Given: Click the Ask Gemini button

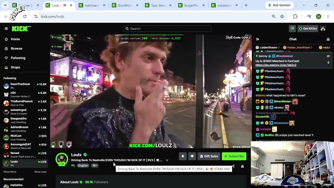Looking at the screenshot, I should [x=279, y=5].
